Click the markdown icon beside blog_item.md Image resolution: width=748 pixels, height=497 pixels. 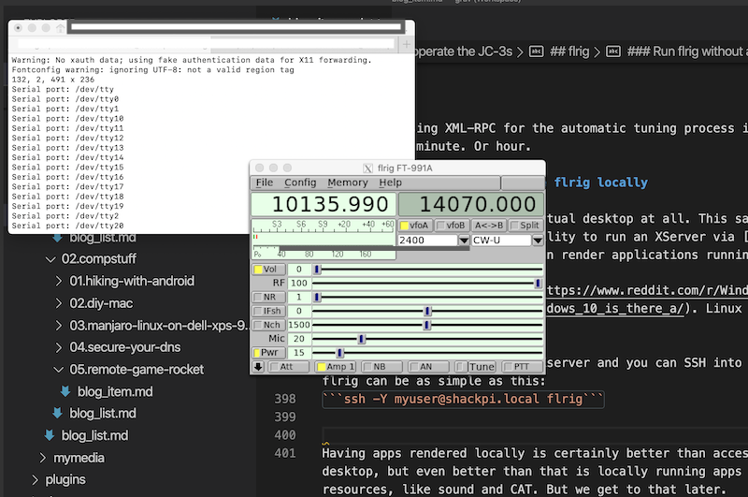pyautogui.click(x=65, y=391)
